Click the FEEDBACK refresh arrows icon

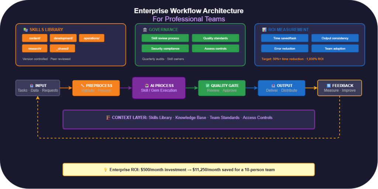pos(329,85)
